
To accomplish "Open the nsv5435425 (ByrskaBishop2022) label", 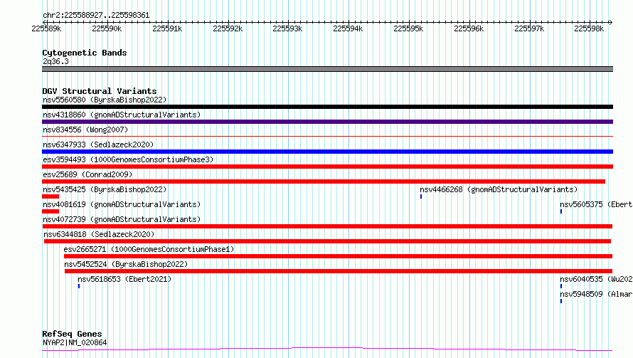I will [x=105, y=189].
